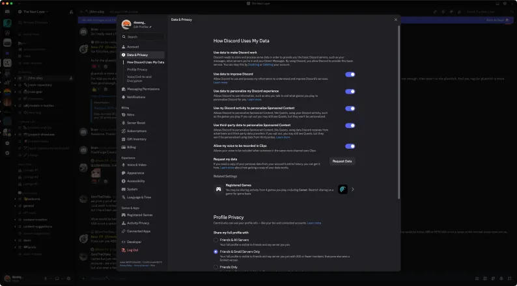Click the Connected Apps link icon
The height and width of the screenshot is (286, 517).
(x=124, y=231)
